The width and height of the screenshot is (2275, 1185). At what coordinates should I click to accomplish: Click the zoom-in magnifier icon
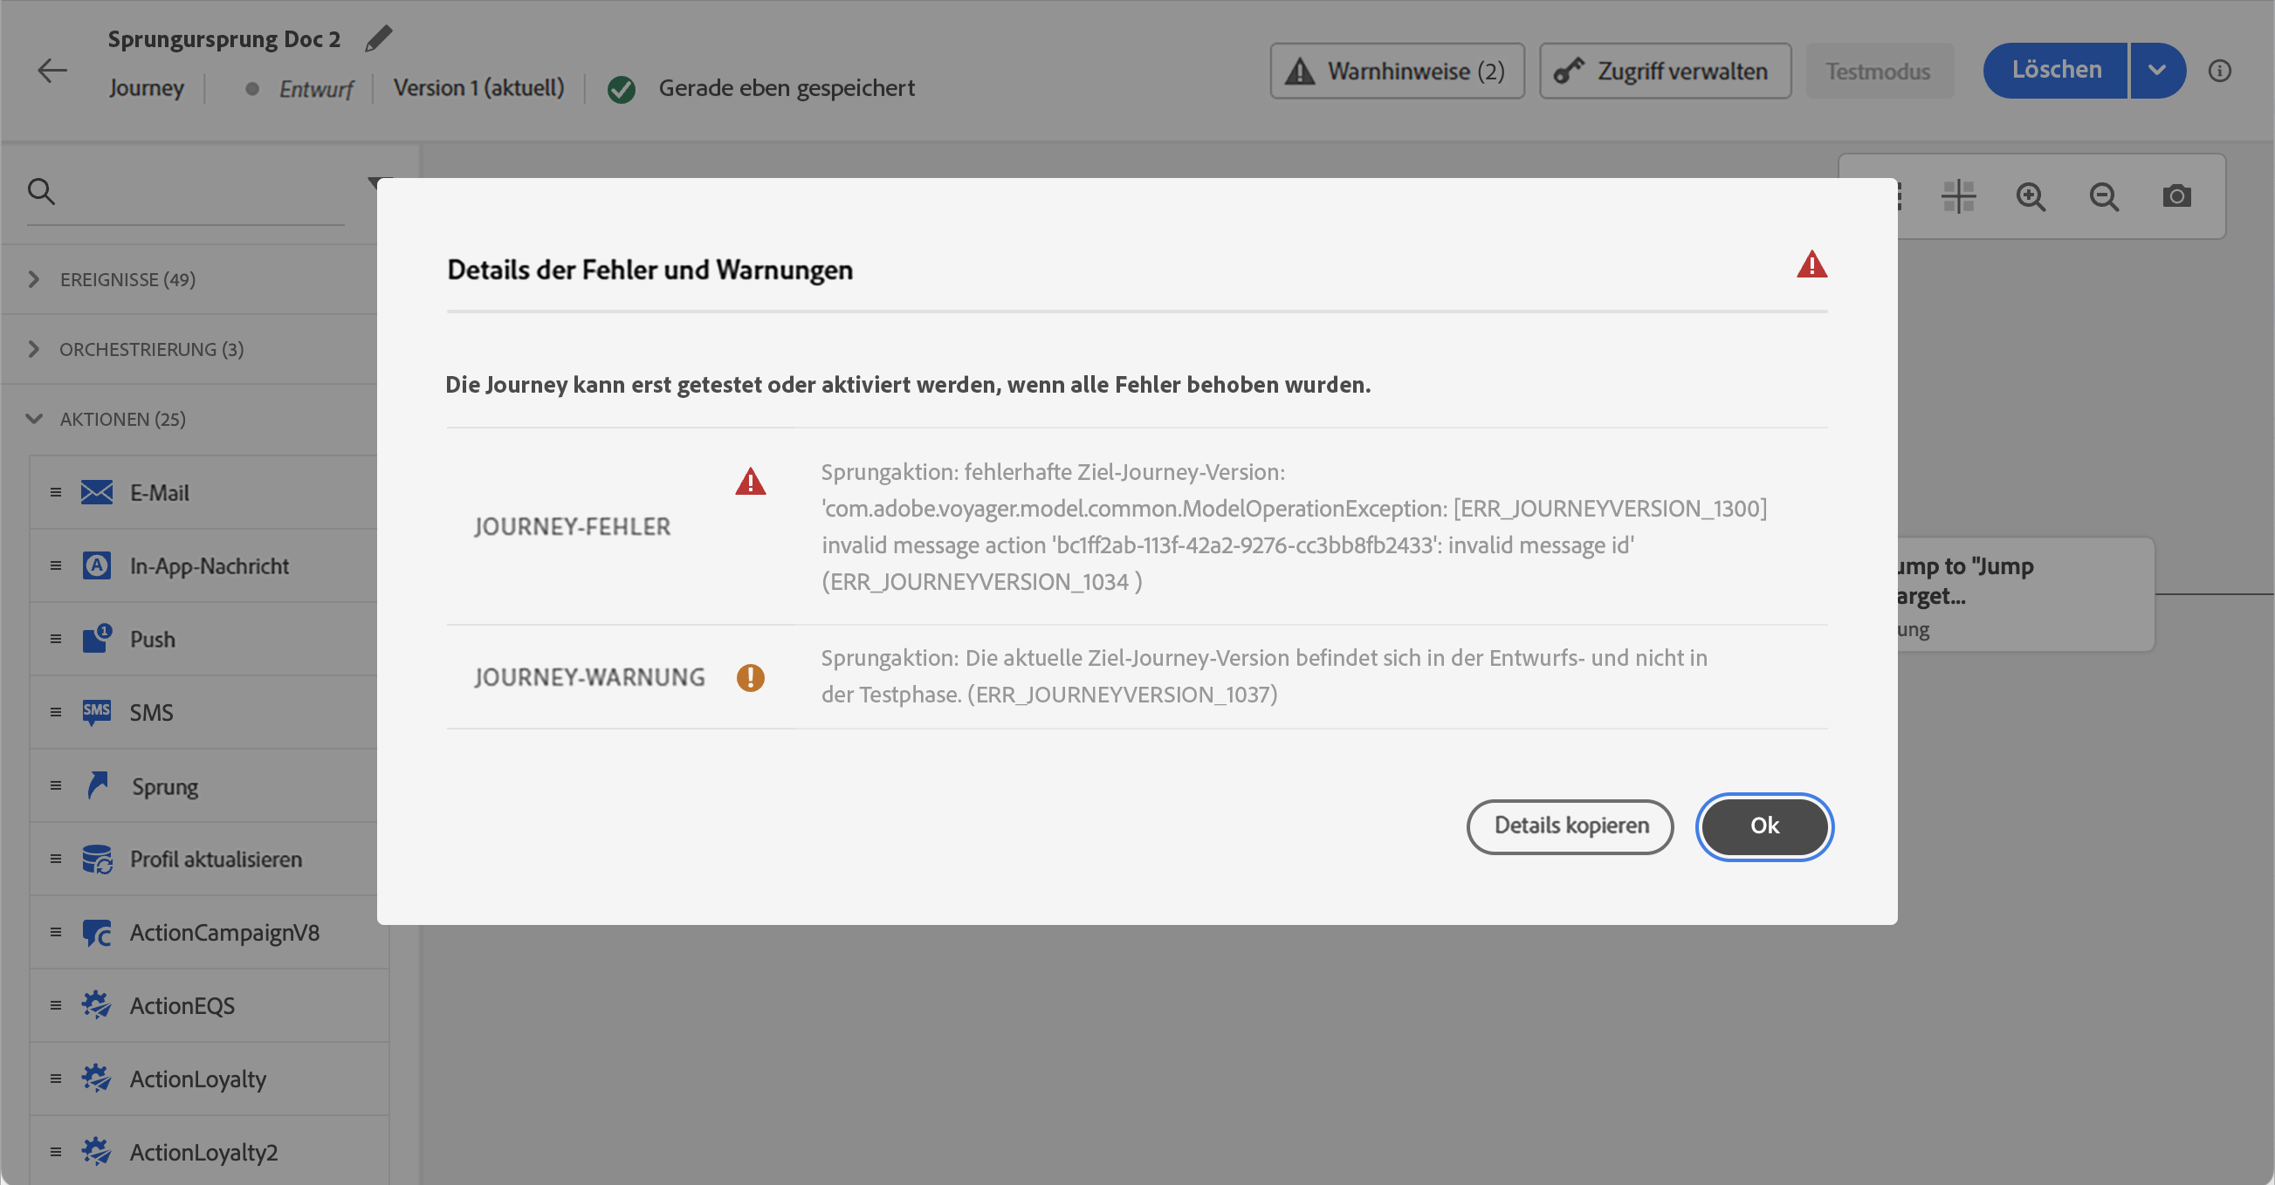pyautogui.click(x=2031, y=196)
